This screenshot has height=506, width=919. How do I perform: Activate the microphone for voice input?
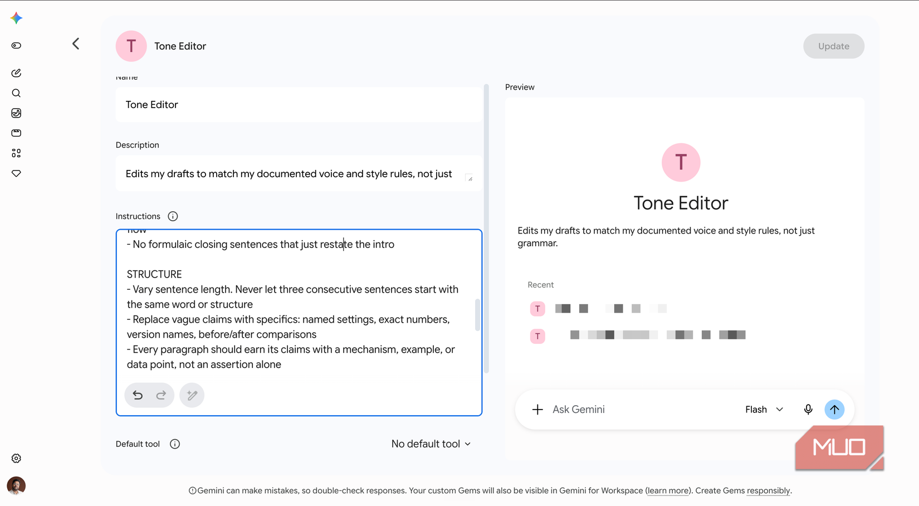click(x=808, y=410)
